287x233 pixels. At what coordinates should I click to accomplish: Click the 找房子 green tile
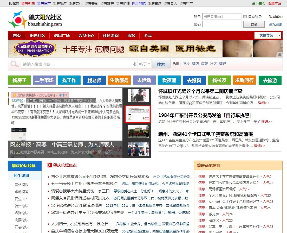click(19, 80)
